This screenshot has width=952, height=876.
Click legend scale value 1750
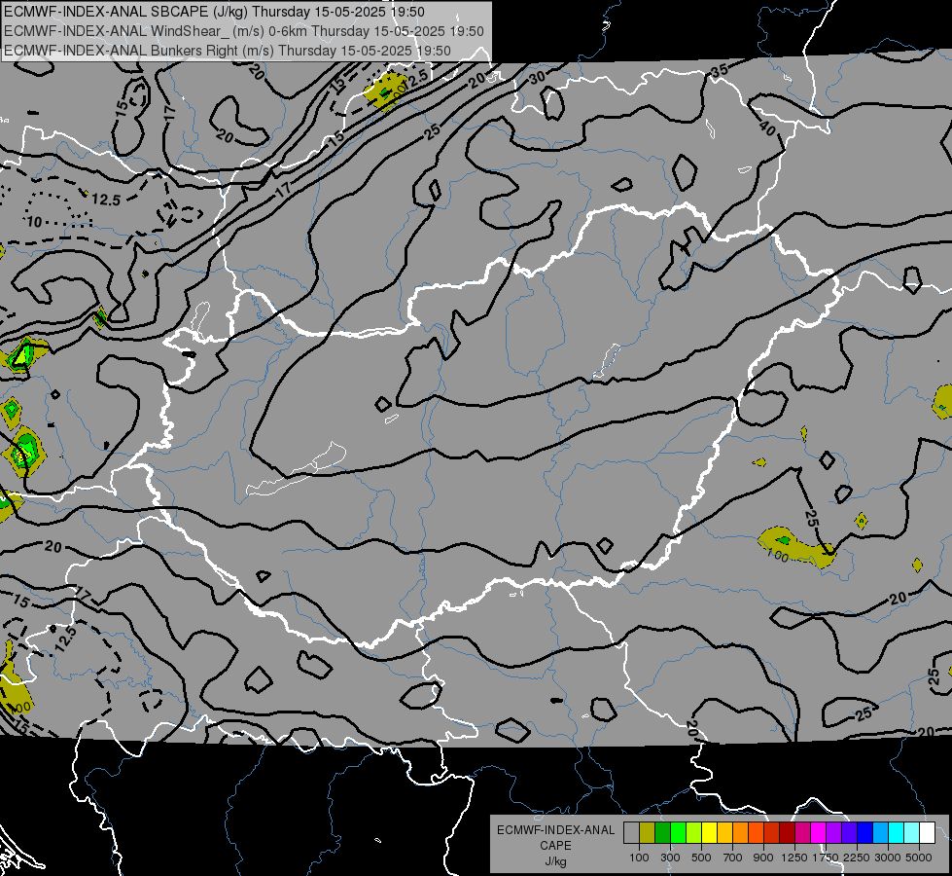pyautogui.click(x=826, y=858)
